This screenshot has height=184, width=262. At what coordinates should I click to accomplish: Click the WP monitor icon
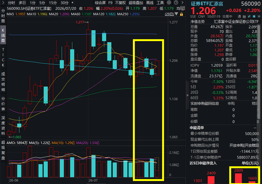coord(183,8)
